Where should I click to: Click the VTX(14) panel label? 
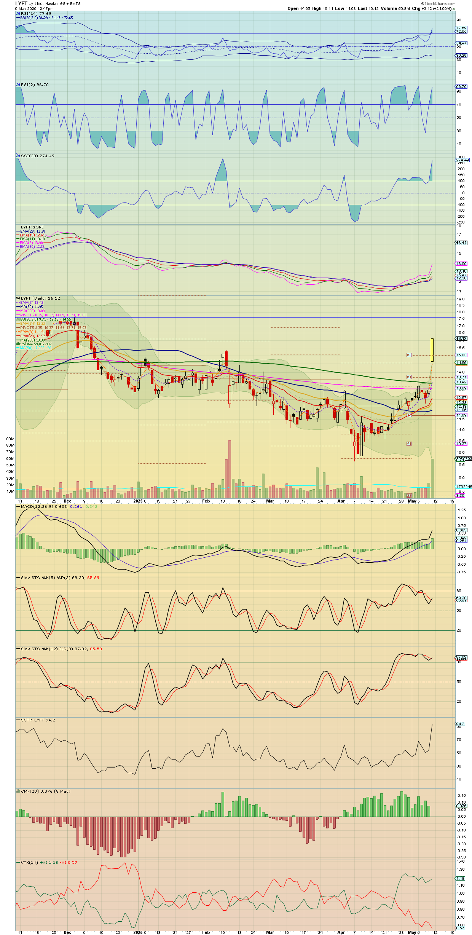point(29,862)
